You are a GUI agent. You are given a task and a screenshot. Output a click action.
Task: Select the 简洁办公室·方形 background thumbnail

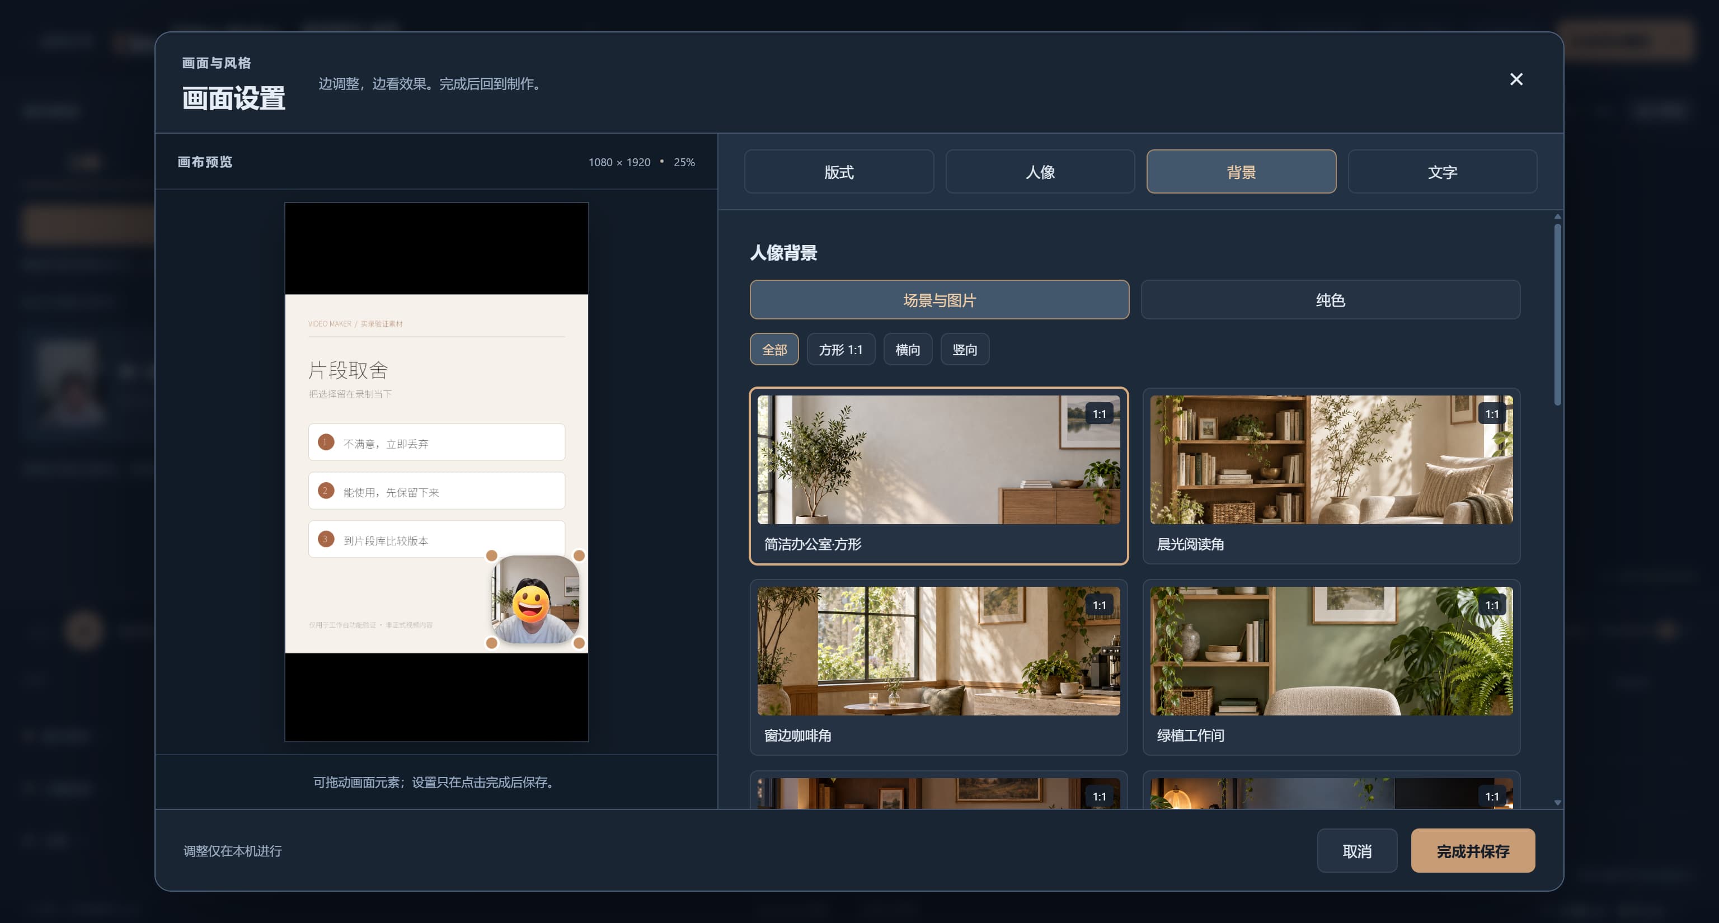pyautogui.click(x=939, y=476)
